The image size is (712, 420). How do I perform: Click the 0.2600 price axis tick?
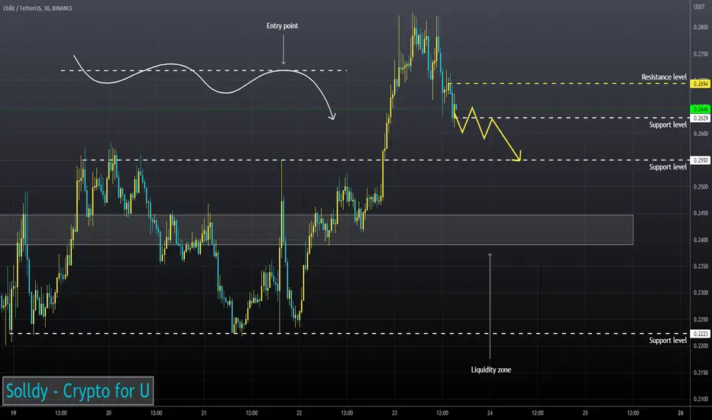(701, 134)
